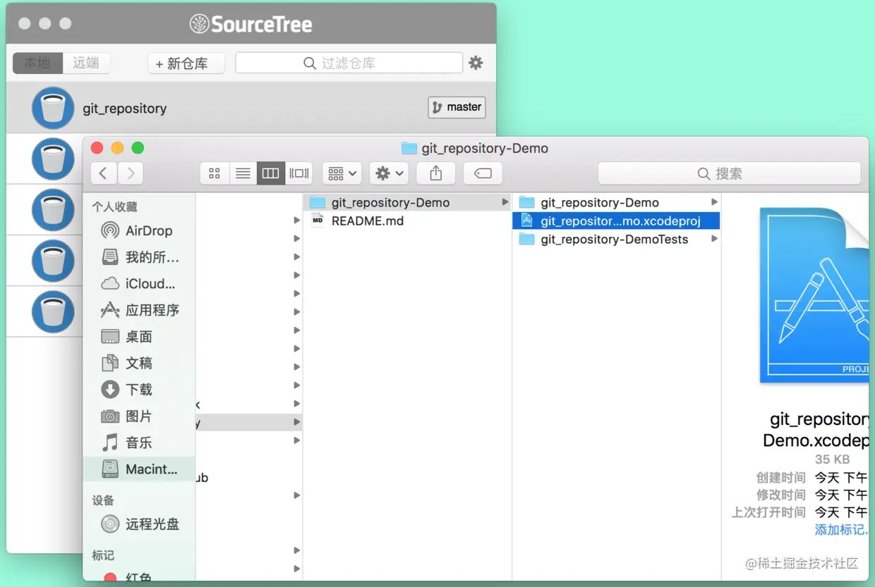The width and height of the screenshot is (875, 587).
Task: Click the Tags icon in Finder toolbar
Action: [483, 173]
